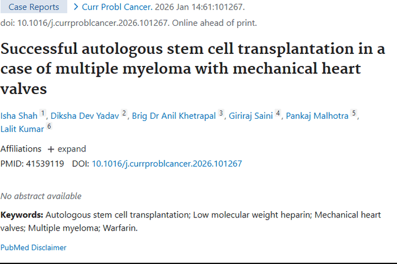Click the chevron icon before Curr Probl Cancer
Screen dimensions: 397x264
(x=76, y=7)
